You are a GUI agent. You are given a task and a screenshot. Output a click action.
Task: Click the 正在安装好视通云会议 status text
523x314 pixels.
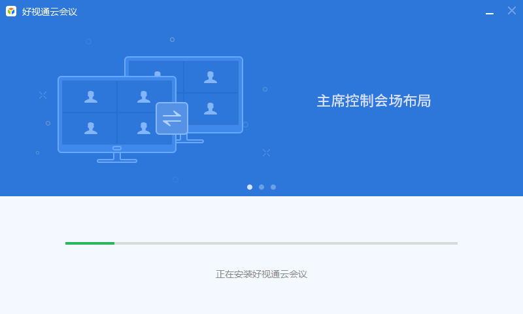pyautogui.click(x=261, y=274)
